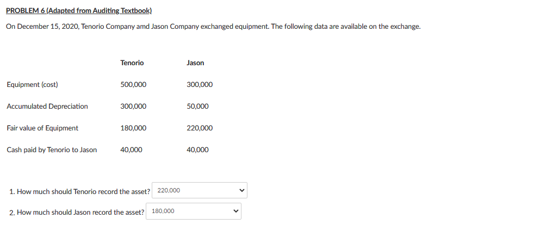Click Jason's fair value 220,000

pyautogui.click(x=199, y=128)
